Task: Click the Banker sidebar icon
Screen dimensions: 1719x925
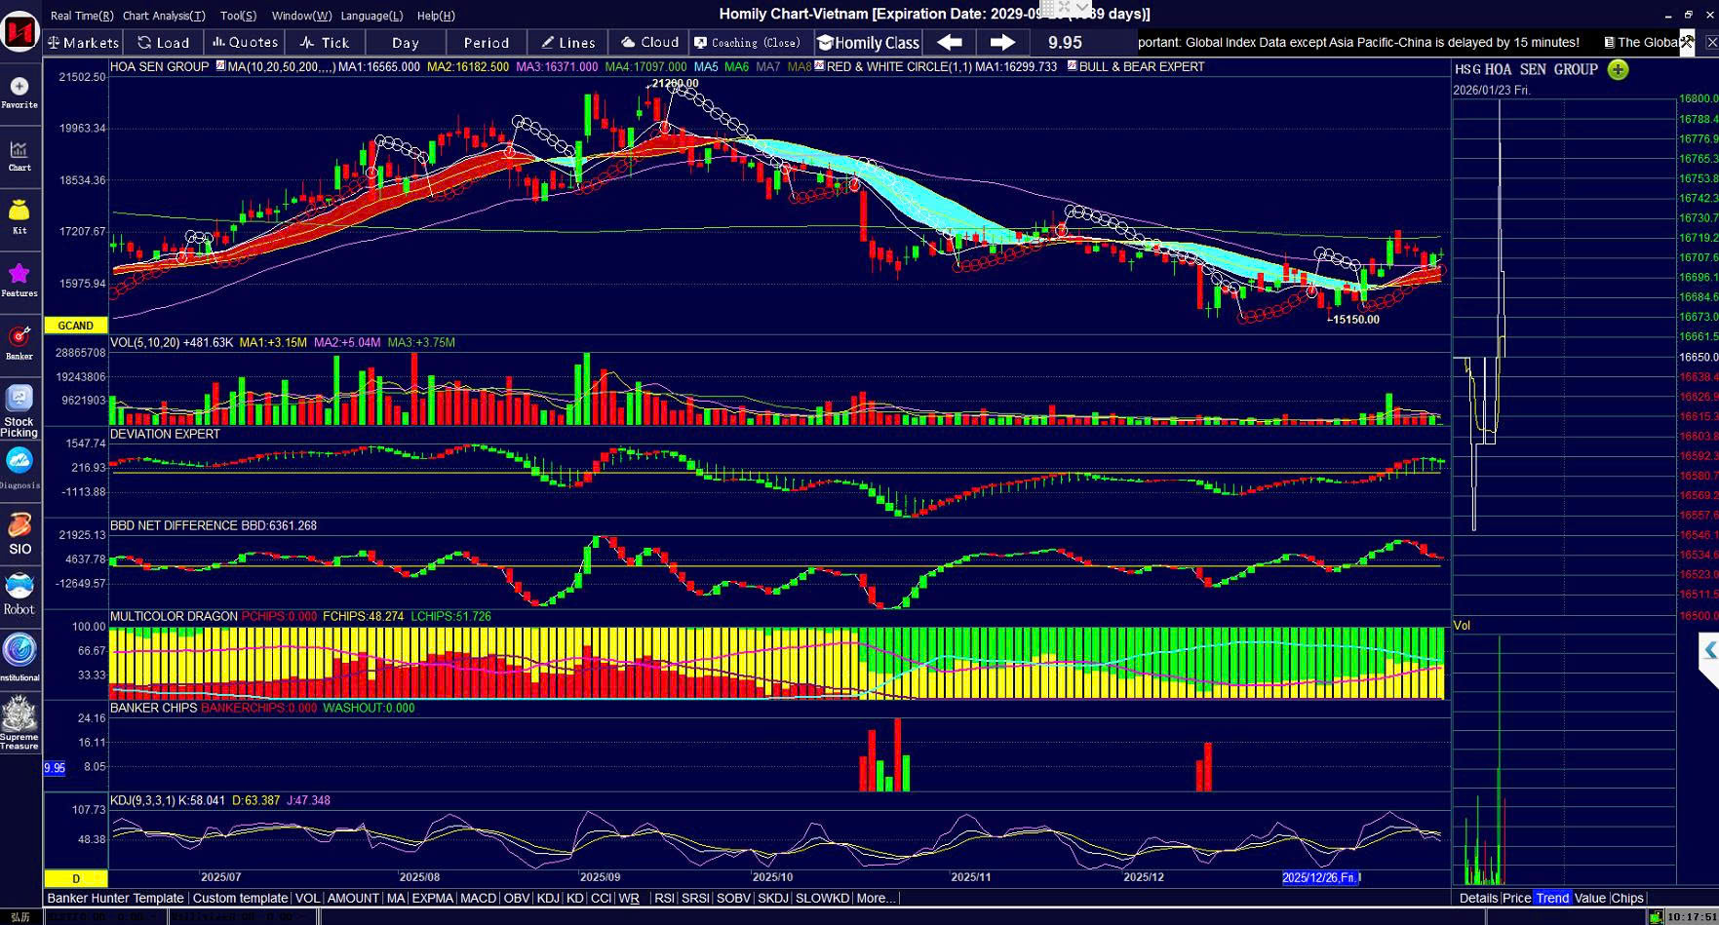Action: pyautogui.click(x=20, y=342)
